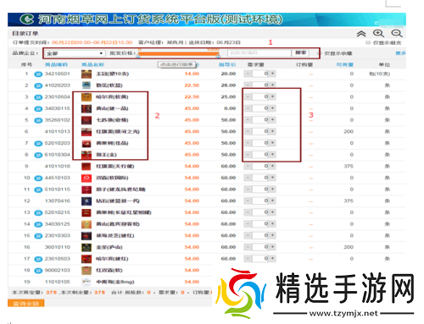
Task: Click the blue badge on row 41020203
Action: [x=38, y=85]
